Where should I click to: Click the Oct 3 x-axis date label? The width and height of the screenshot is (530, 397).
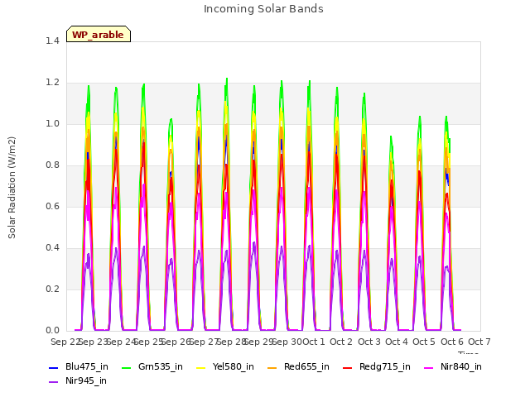369,342
